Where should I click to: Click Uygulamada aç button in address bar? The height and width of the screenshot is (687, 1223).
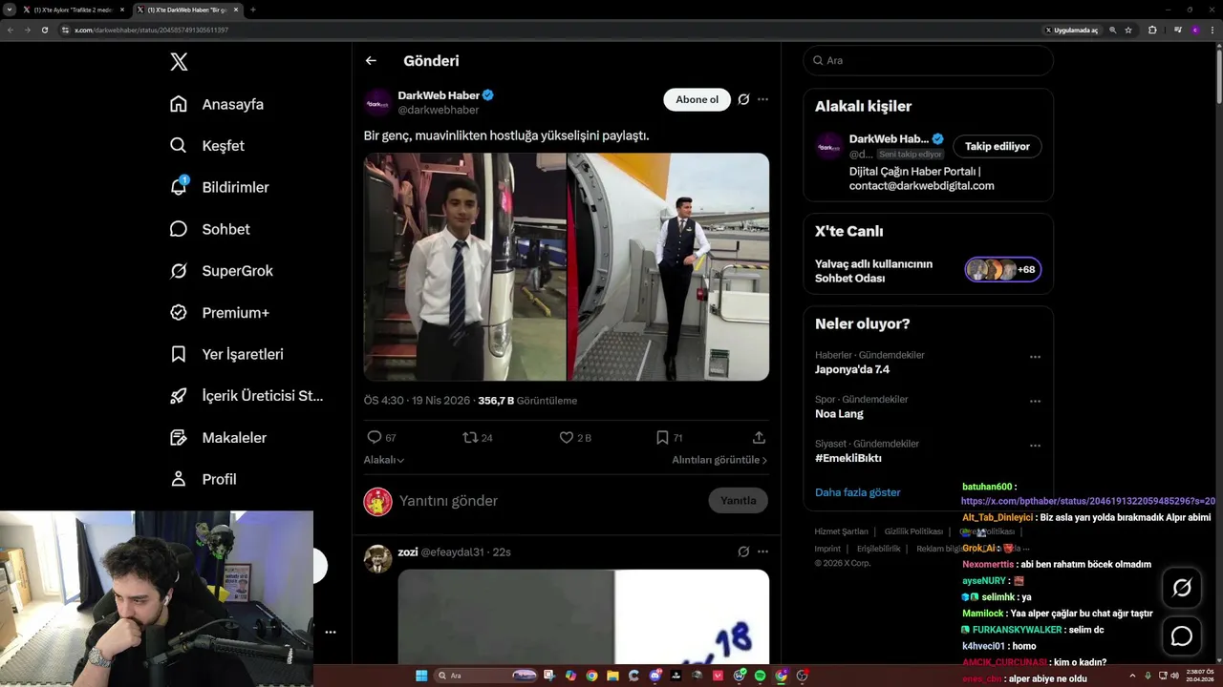(1072, 30)
